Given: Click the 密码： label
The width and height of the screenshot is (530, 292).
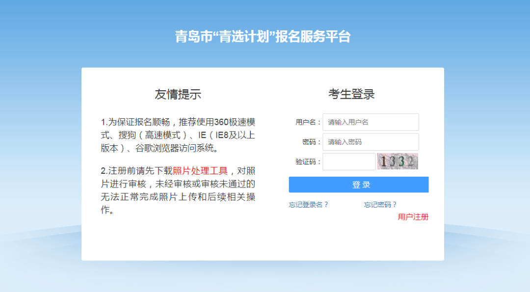Looking at the screenshot, I should tap(311, 142).
